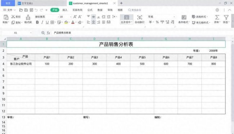The width and height of the screenshot is (234, 134).
Task: Toggle bold formatting
Action: click(x=37, y=22)
